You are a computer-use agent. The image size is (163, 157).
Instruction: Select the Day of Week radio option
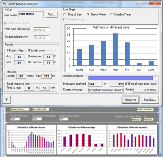pyautogui.click(x=88, y=14)
